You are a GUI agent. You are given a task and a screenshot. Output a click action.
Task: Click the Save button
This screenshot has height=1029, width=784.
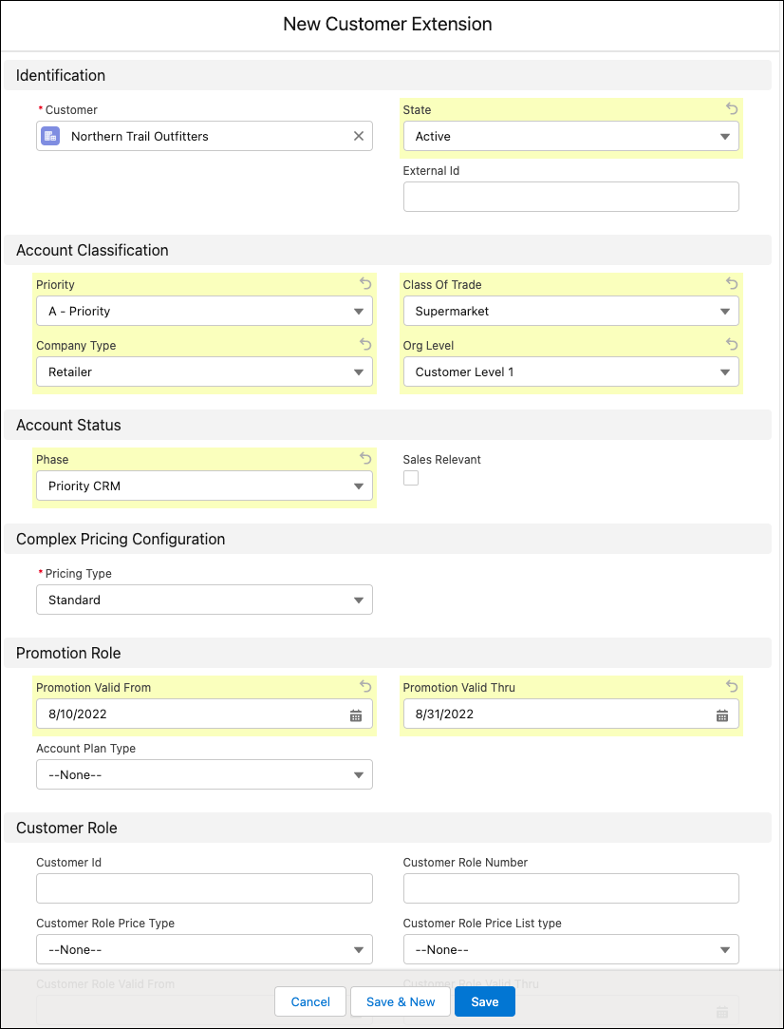pos(484,1001)
